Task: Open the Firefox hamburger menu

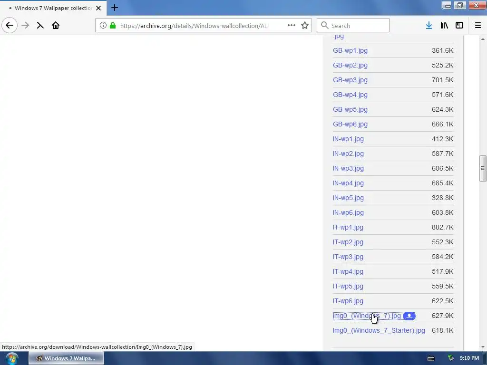Action: [478, 26]
